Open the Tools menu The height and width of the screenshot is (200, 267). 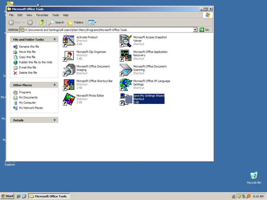[56, 15]
